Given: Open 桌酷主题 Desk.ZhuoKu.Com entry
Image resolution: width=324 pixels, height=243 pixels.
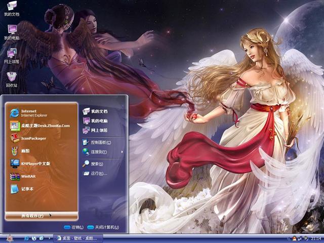Looking at the screenshot, I should 42,126.
